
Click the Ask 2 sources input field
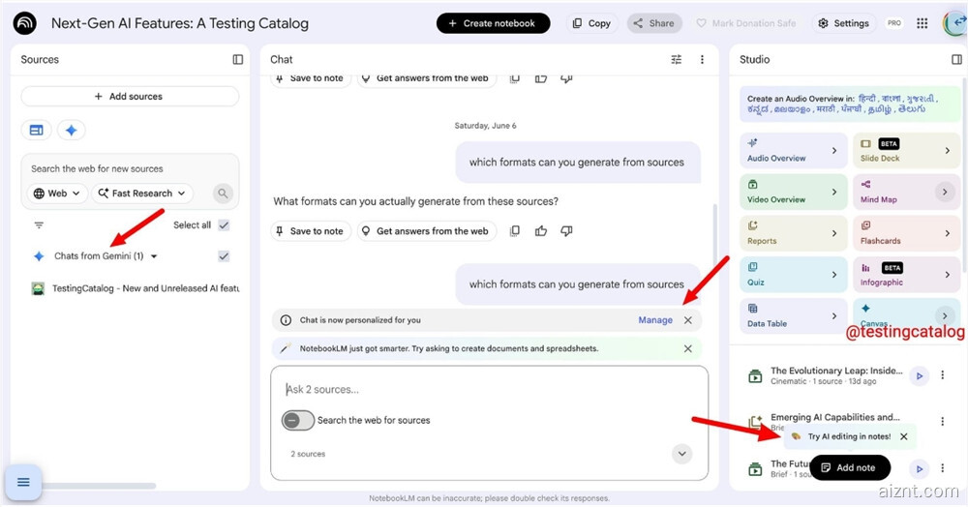pos(489,389)
